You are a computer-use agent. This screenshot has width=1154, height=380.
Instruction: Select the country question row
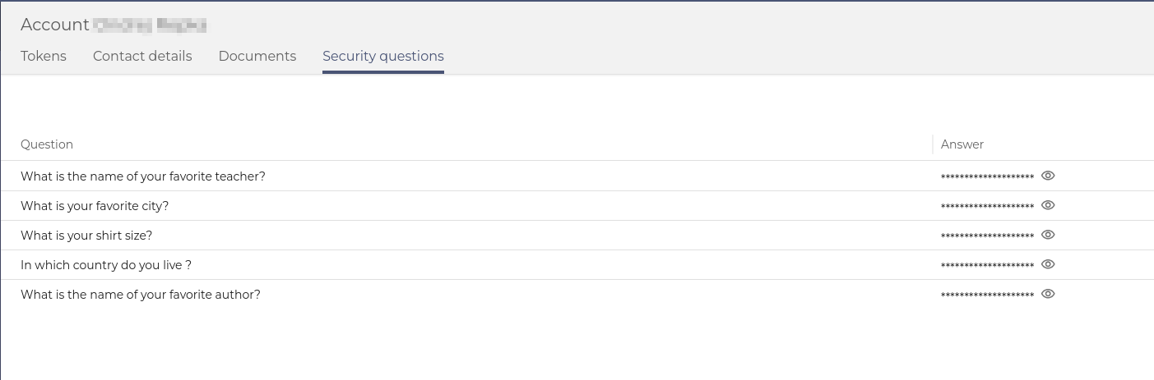[x=577, y=265]
